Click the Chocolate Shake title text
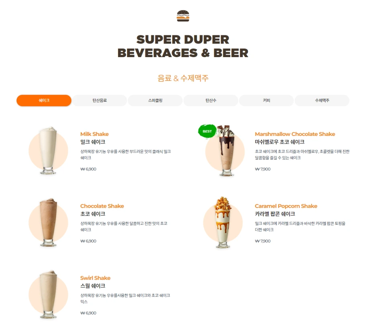The width and height of the screenshot is (376, 333). (102, 206)
